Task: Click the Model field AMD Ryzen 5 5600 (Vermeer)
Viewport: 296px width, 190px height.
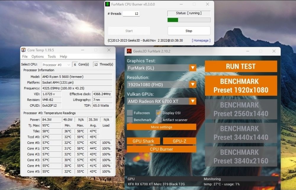Action: click(77, 77)
